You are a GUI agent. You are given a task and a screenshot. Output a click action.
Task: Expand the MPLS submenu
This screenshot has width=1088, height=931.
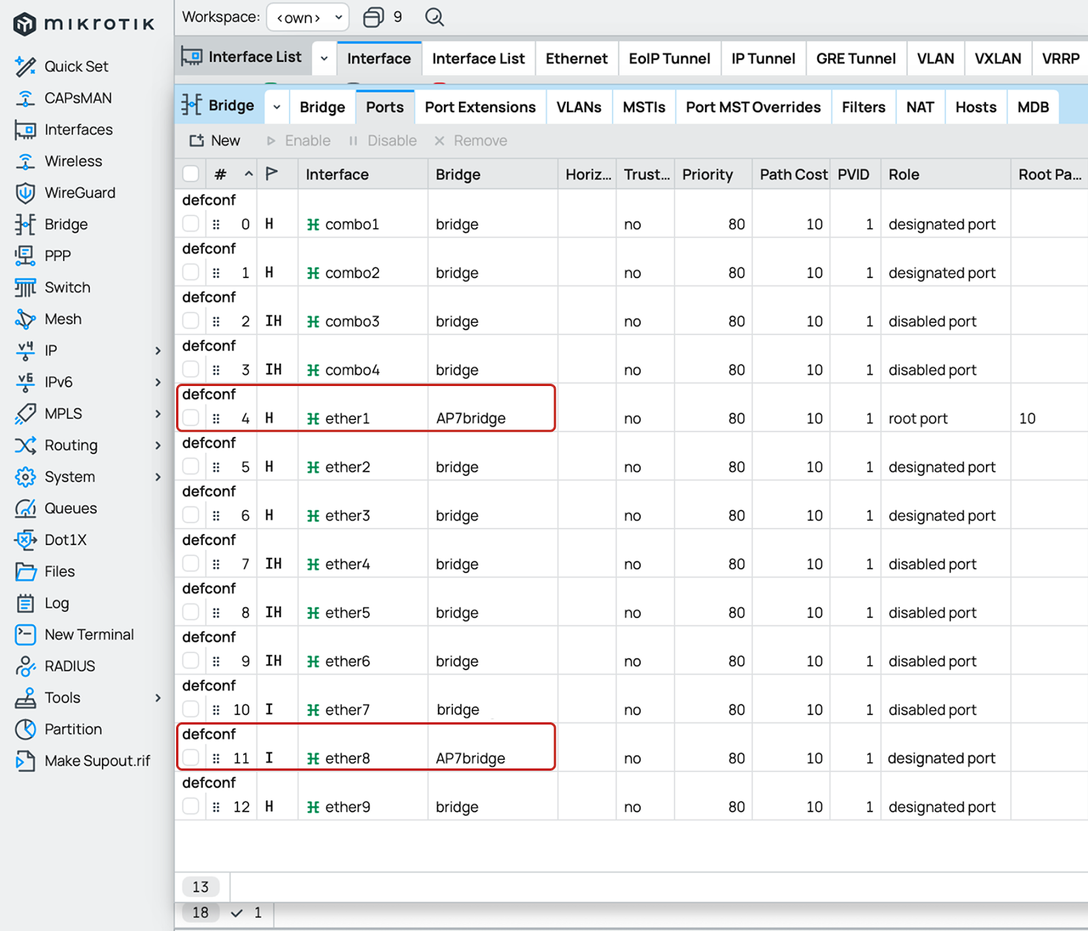158,414
